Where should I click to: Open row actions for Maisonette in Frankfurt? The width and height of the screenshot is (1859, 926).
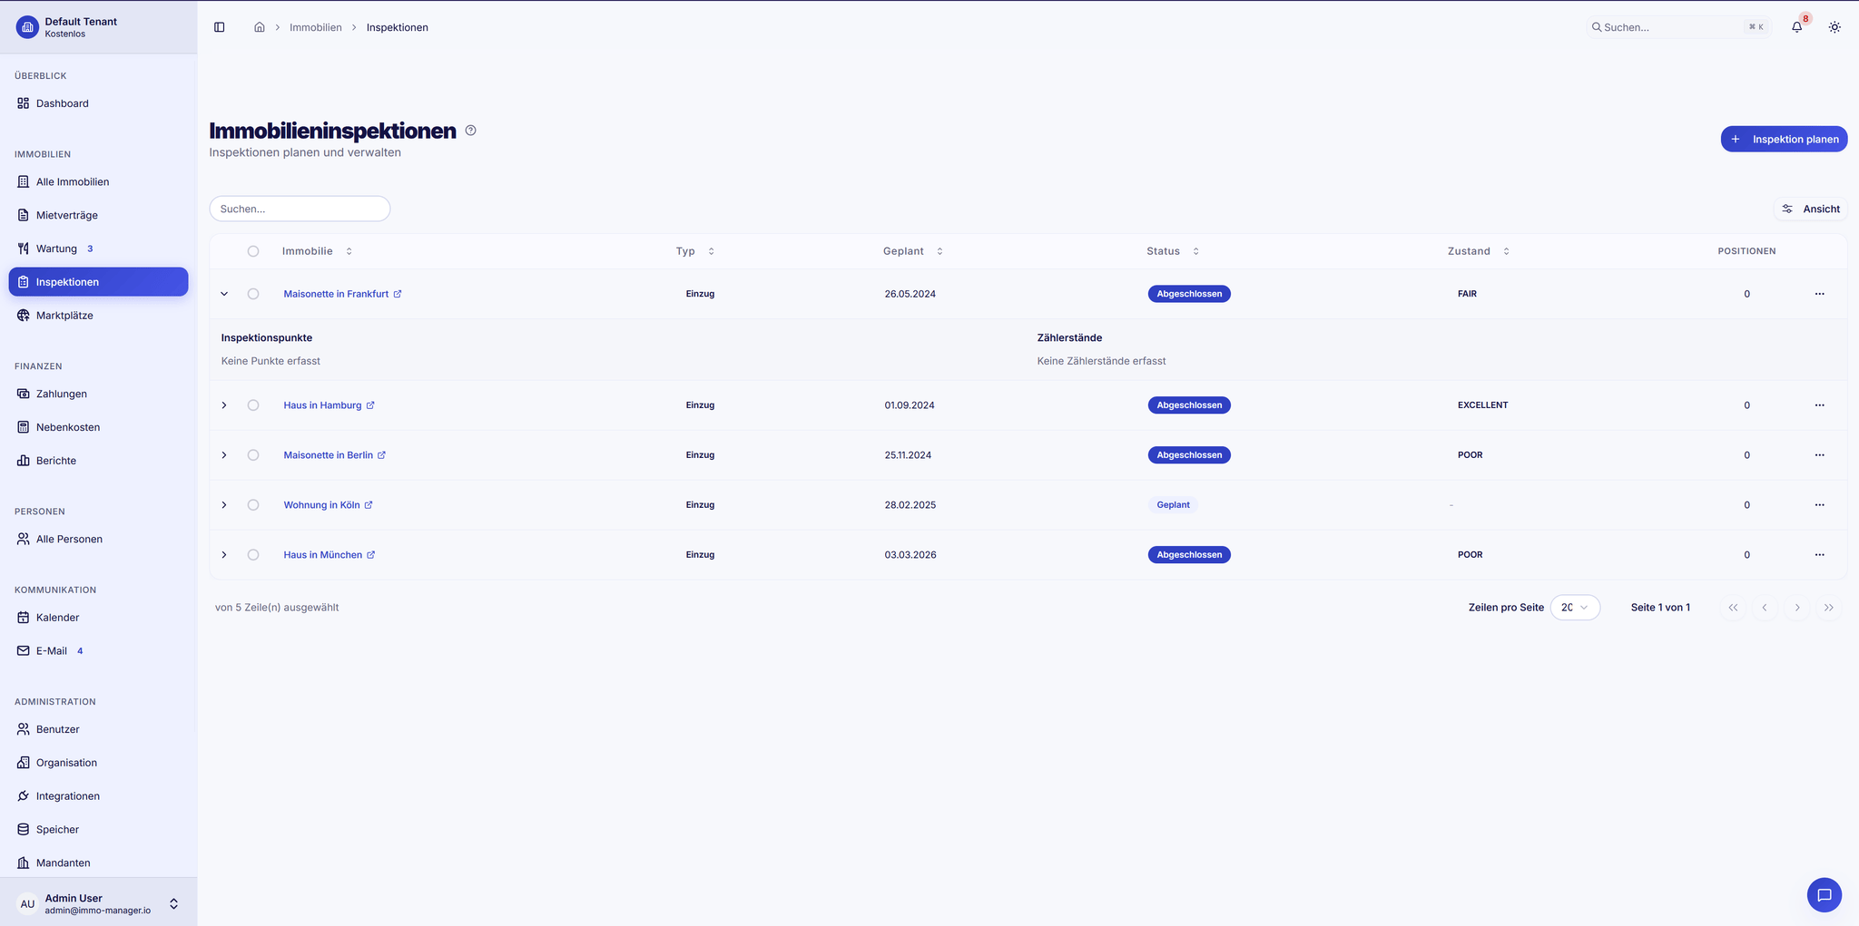(x=1819, y=294)
